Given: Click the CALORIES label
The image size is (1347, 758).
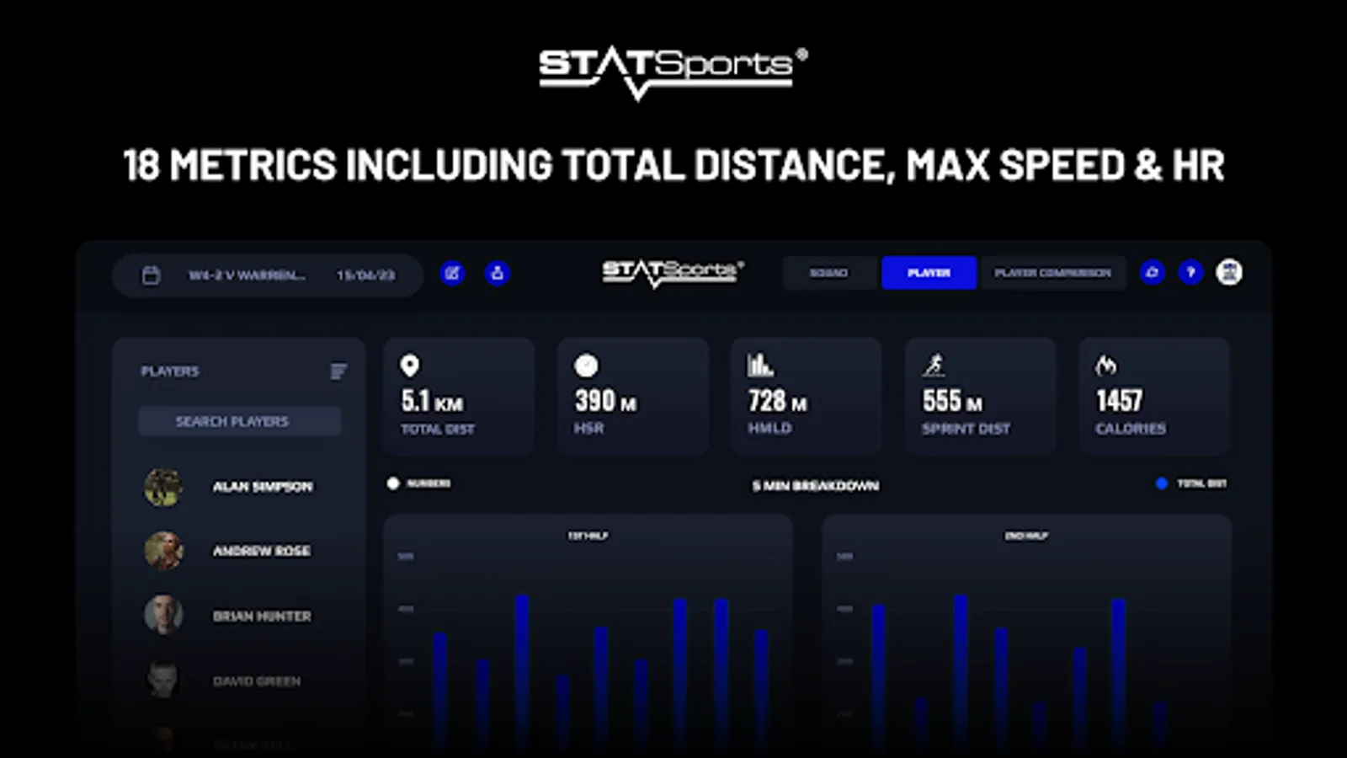Looking at the screenshot, I should 1131,429.
